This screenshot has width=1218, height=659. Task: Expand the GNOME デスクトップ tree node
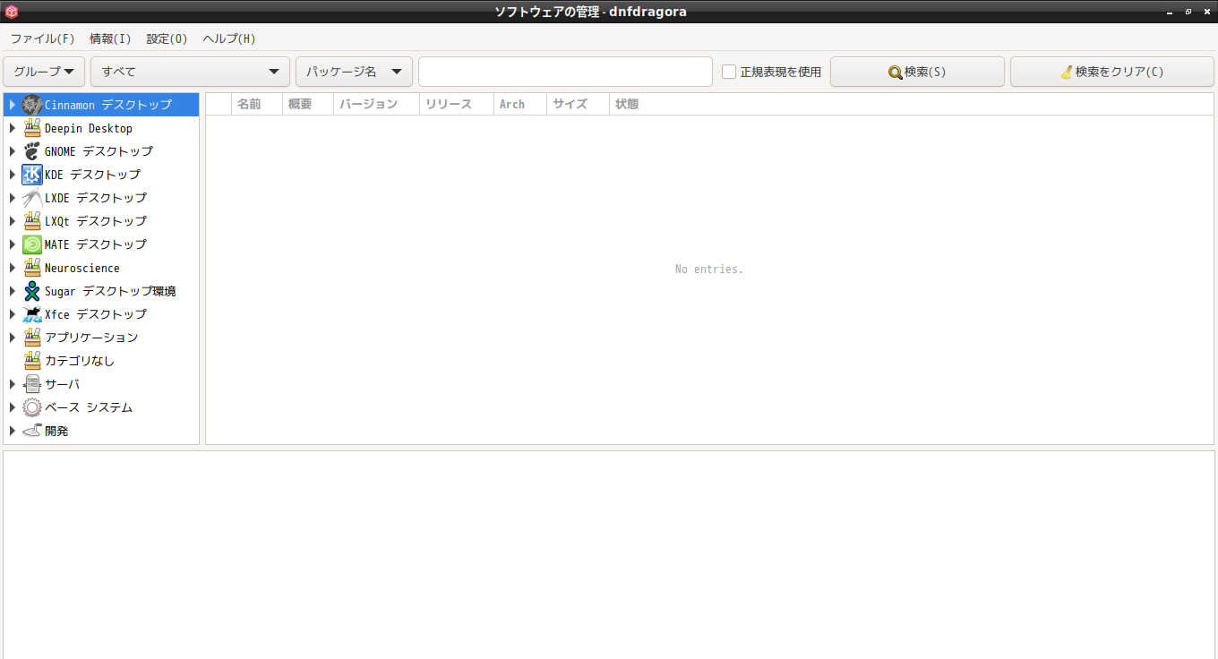13,151
